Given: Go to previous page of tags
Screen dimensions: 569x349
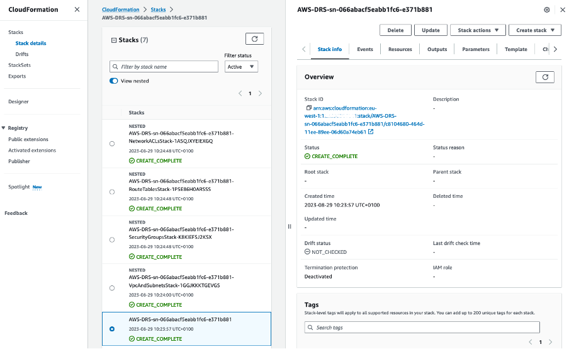Looking at the screenshot, I should tap(530, 341).
